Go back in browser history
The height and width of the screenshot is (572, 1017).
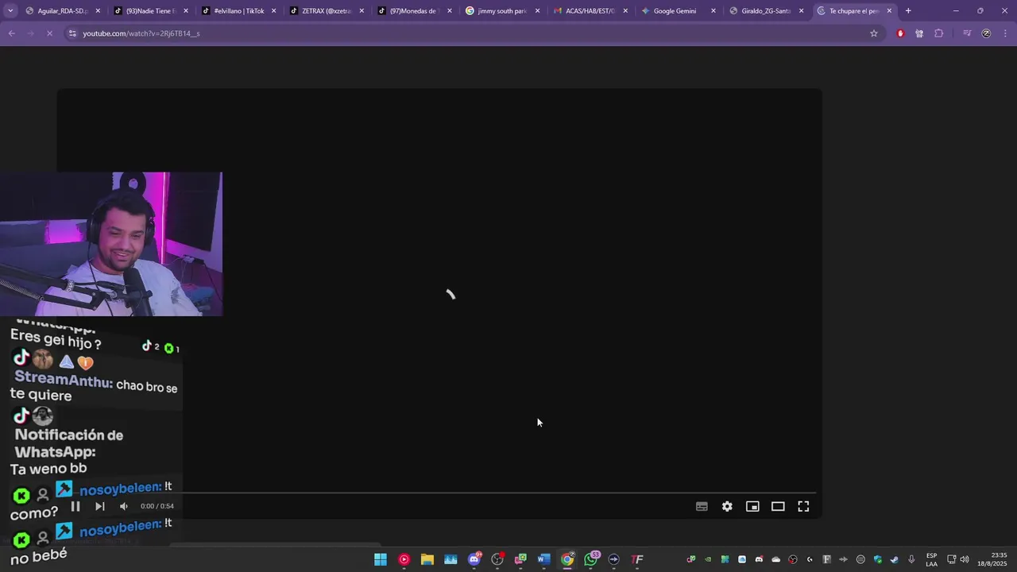click(12, 33)
